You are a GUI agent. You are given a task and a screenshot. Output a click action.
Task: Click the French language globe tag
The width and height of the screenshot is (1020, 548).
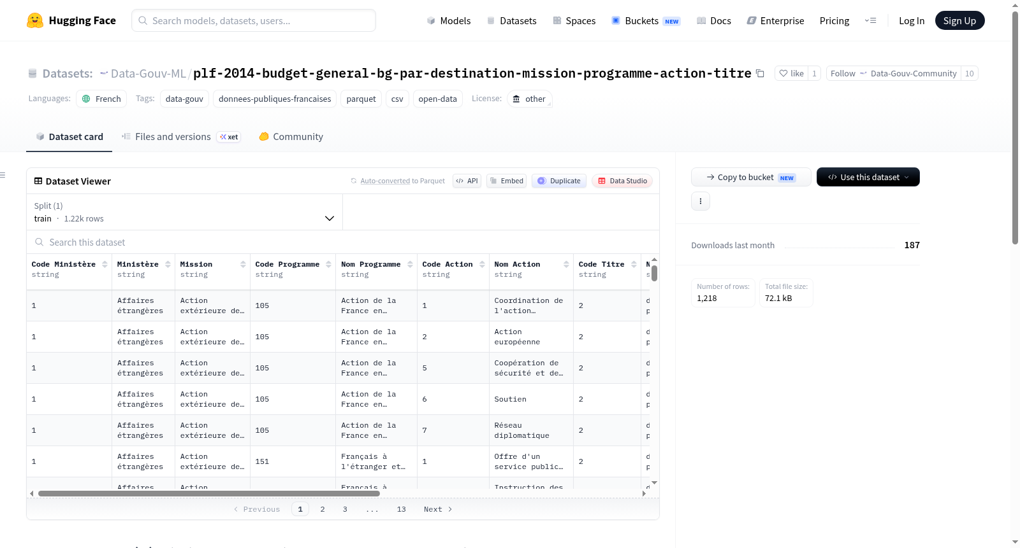click(x=102, y=99)
